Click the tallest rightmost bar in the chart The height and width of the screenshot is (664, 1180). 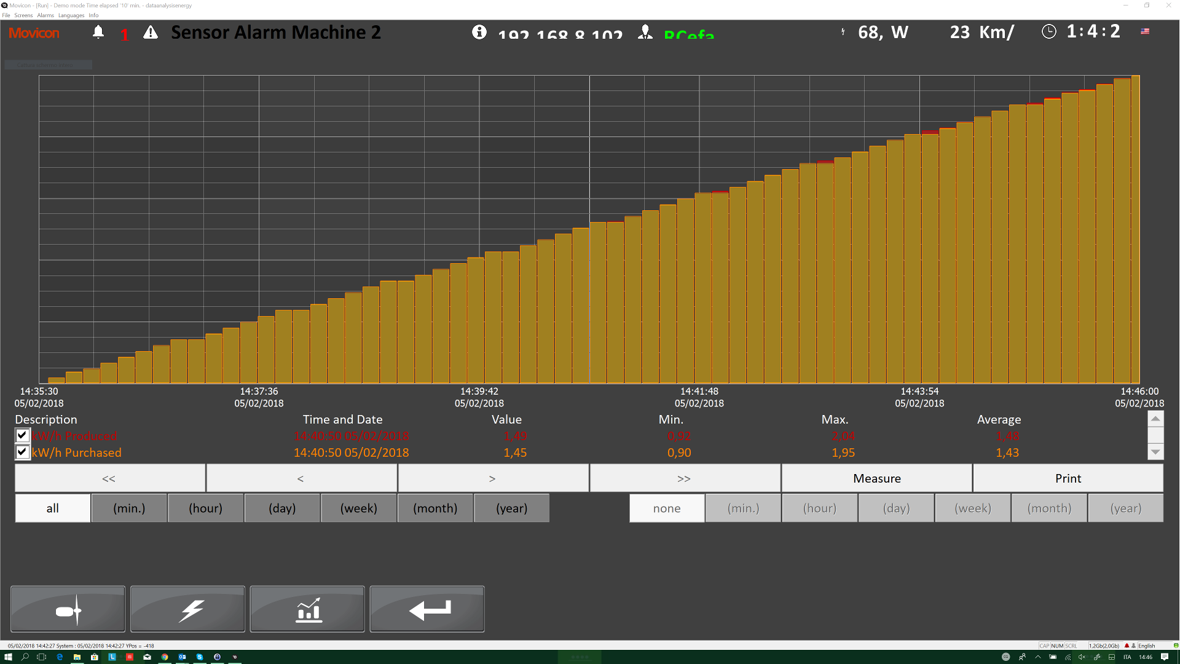(1136, 229)
